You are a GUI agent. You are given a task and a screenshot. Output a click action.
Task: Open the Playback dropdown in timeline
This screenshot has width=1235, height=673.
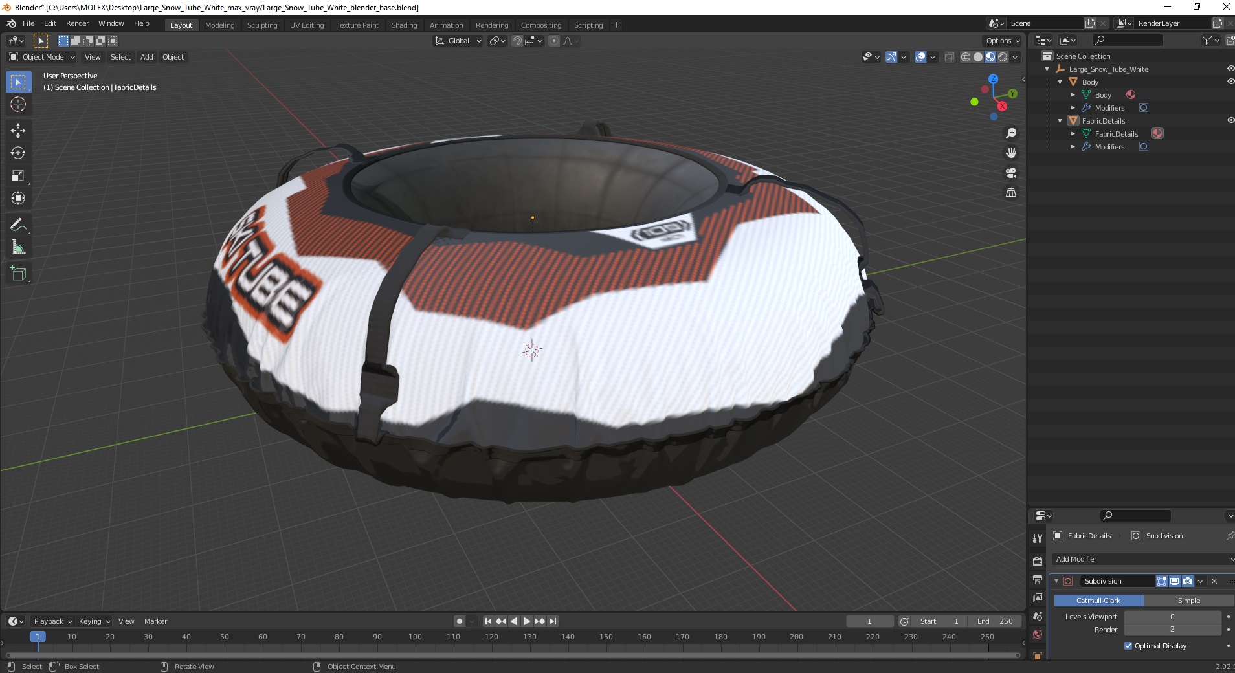point(53,621)
